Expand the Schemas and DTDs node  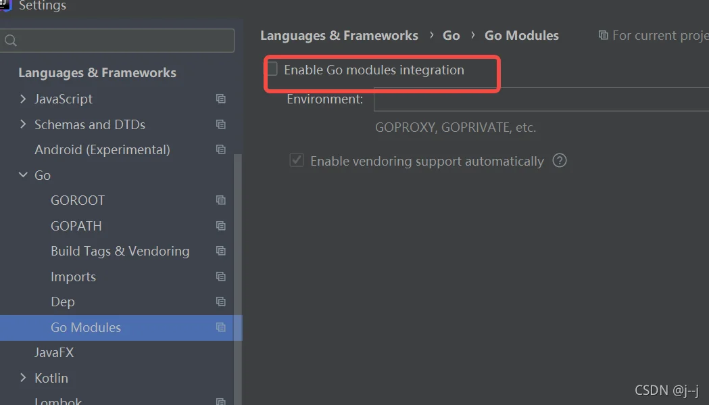click(x=23, y=124)
